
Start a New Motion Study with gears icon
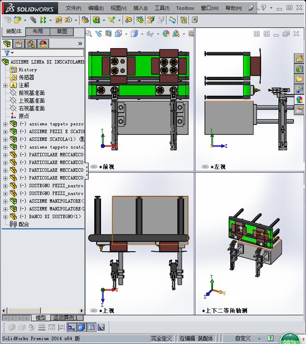(129, 20)
